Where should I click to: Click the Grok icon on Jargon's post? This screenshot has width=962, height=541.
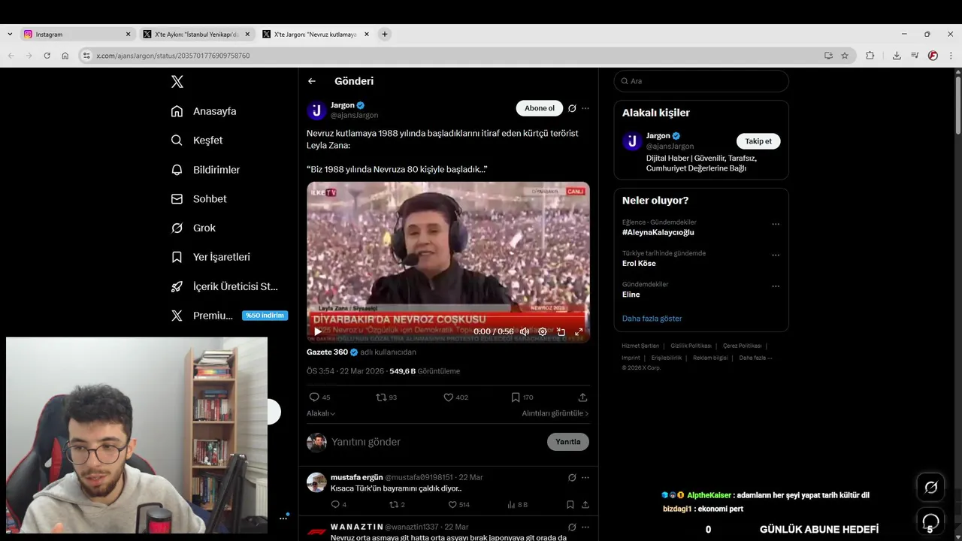tap(572, 108)
